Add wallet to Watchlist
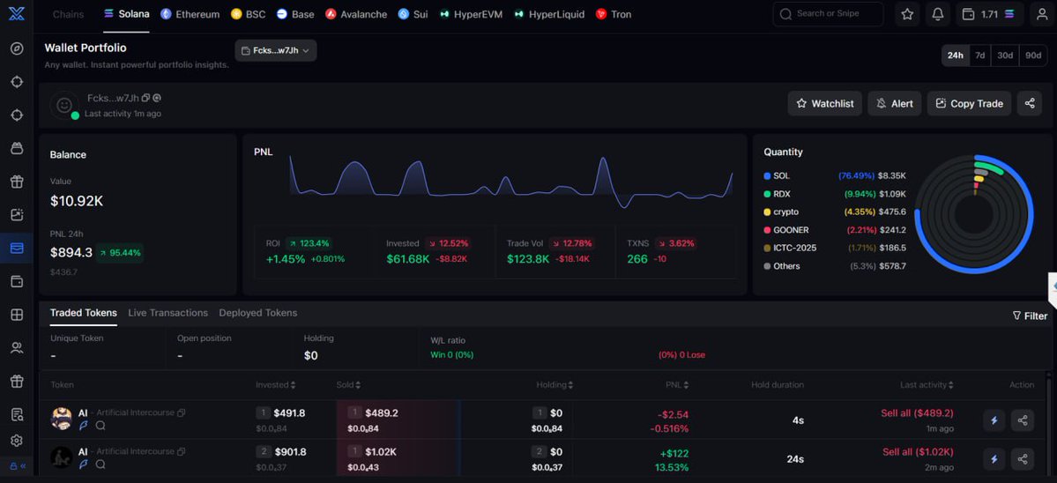 pyautogui.click(x=824, y=103)
